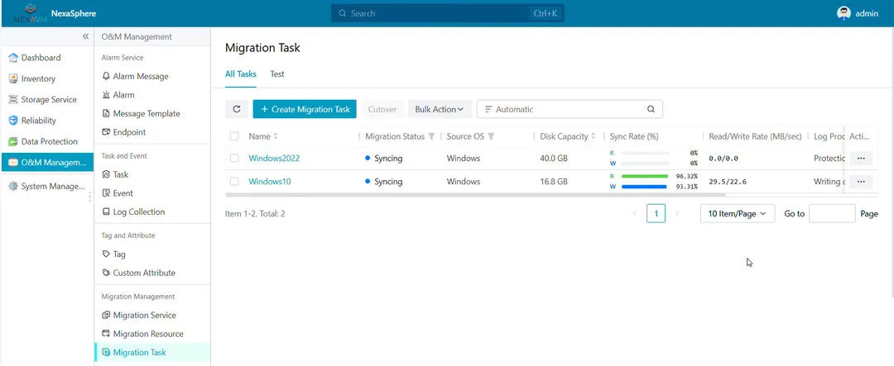This screenshot has width=894, height=366.
Task: Click Windows10 write sync progress bar
Action: tap(644, 187)
